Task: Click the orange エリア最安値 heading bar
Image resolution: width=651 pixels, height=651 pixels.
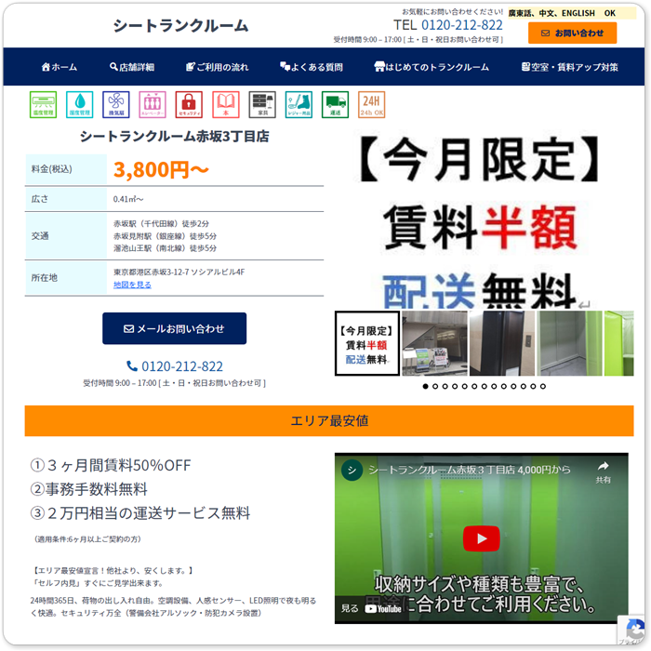Action: (x=329, y=421)
